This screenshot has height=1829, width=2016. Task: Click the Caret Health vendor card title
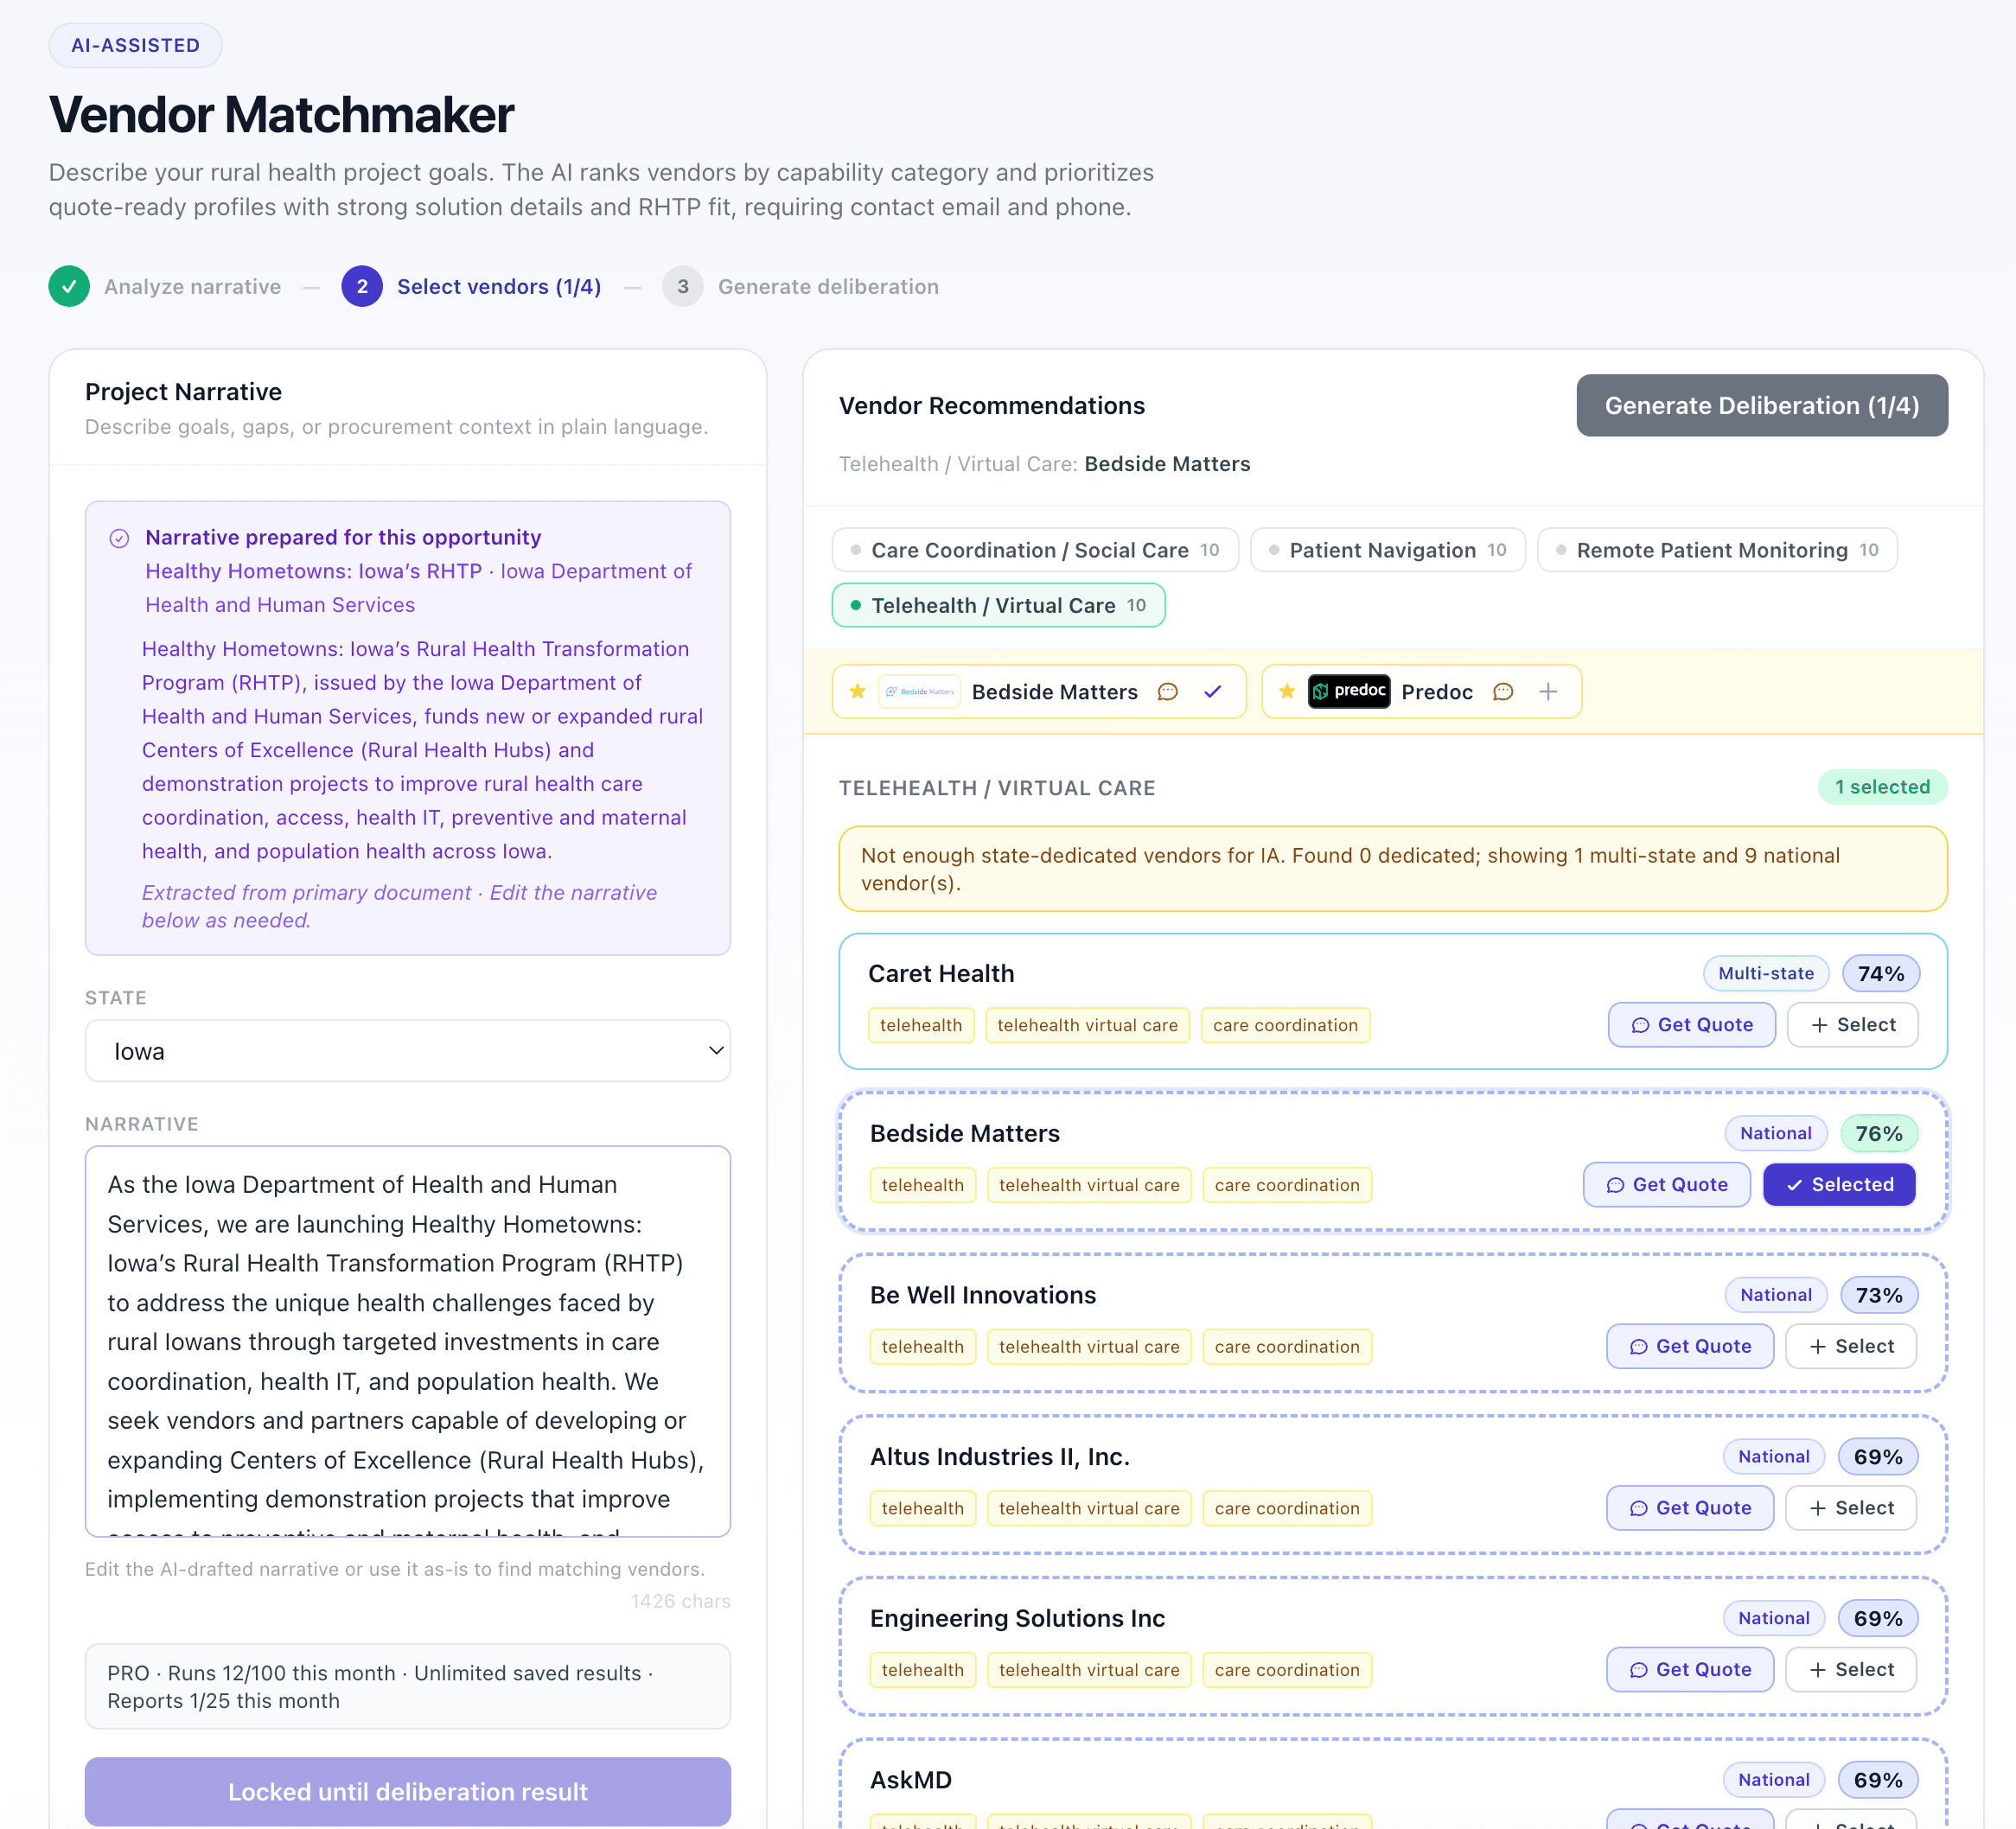941,973
